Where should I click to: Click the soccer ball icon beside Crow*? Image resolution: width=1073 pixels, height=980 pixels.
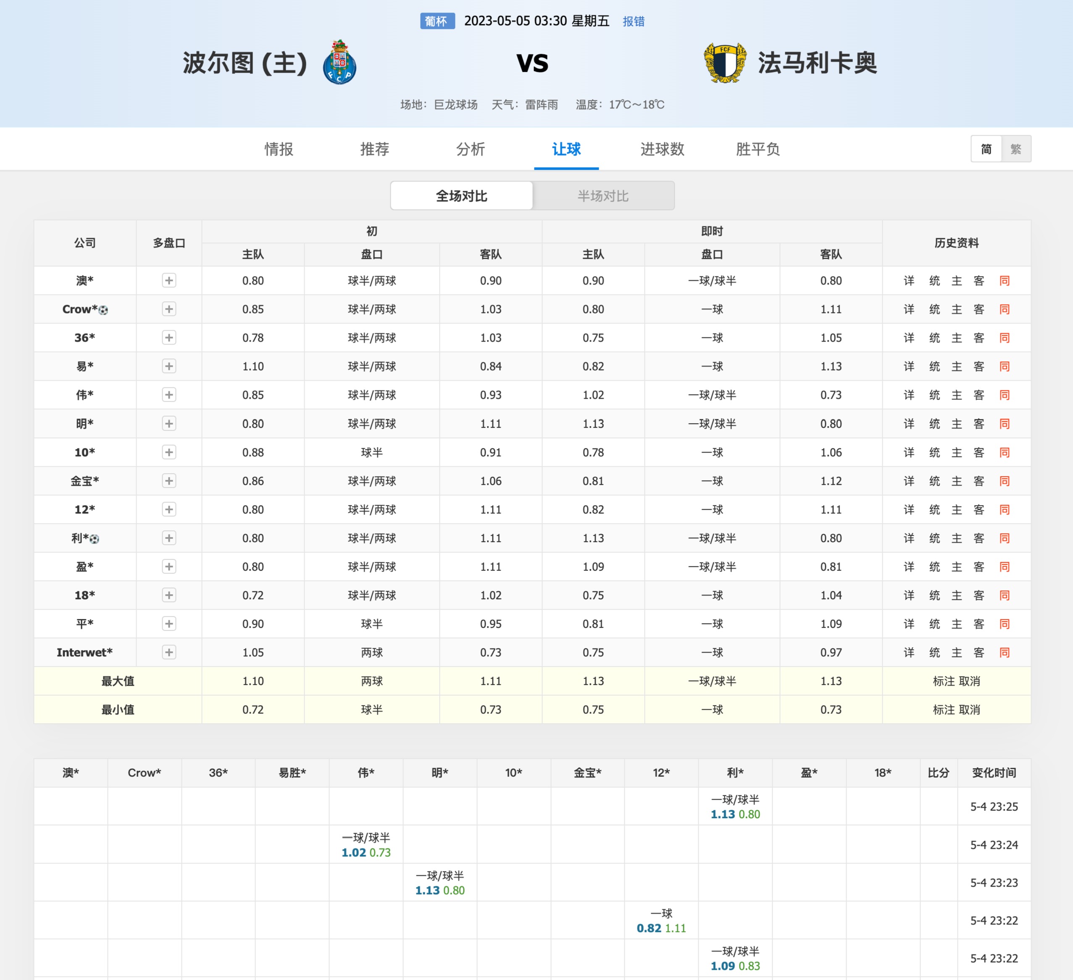click(103, 310)
